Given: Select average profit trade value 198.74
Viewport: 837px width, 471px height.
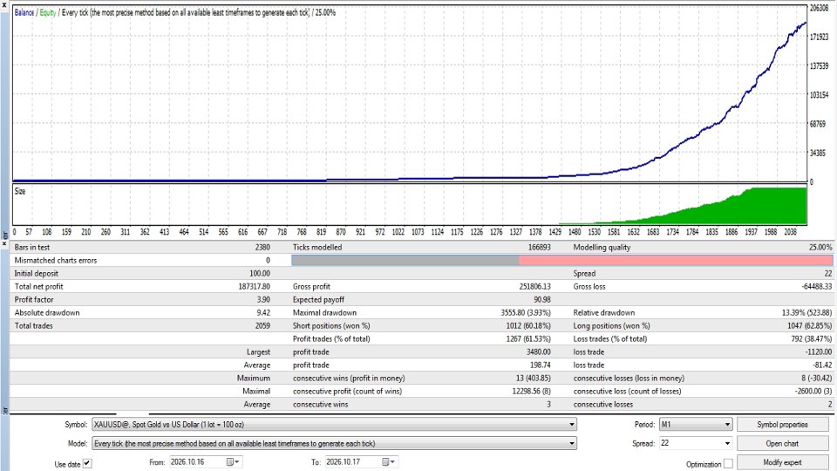Looking at the screenshot, I should (x=541, y=365).
